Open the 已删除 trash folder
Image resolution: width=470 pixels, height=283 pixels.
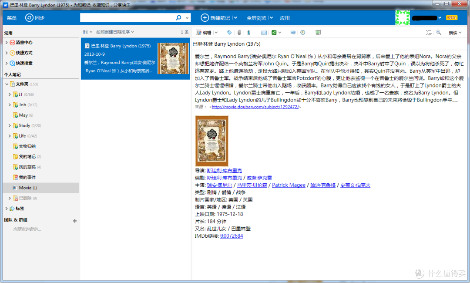tap(25, 198)
